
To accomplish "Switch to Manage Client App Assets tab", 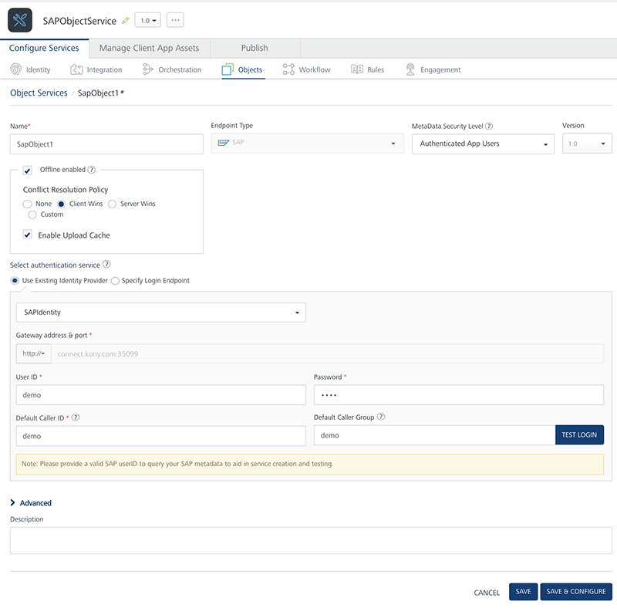I will [149, 48].
